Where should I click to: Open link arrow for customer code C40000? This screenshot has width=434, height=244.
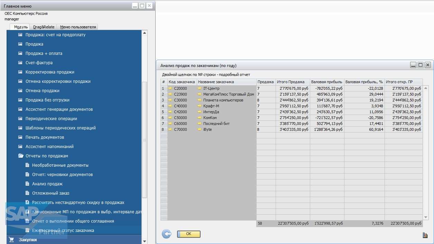(170, 106)
